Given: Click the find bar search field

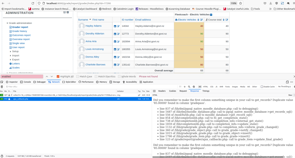Looking at the screenshot, I should point(22,77).
